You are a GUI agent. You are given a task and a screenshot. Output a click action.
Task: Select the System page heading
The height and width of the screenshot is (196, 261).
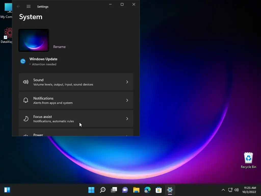(31, 17)
